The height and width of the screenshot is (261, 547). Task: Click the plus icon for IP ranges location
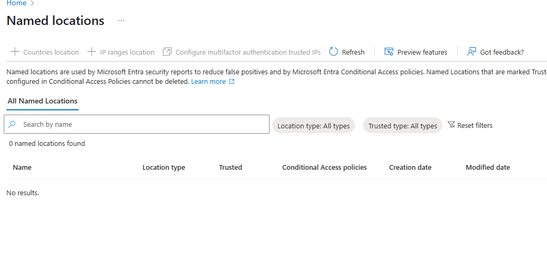[91, 52]
